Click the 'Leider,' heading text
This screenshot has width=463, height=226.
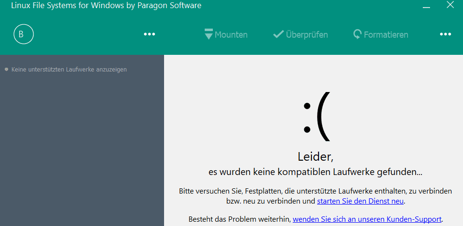pyautogui.click(x=315, y=156)
